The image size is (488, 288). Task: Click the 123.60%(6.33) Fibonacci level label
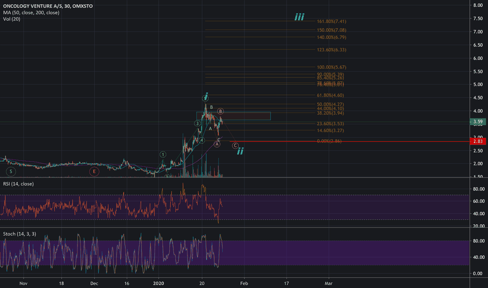click(331, 50)
